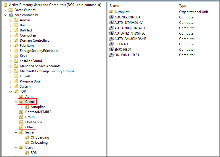Select the Server OU in tree
The height and width of the screenshot is (157, 220).
[30, 132]
